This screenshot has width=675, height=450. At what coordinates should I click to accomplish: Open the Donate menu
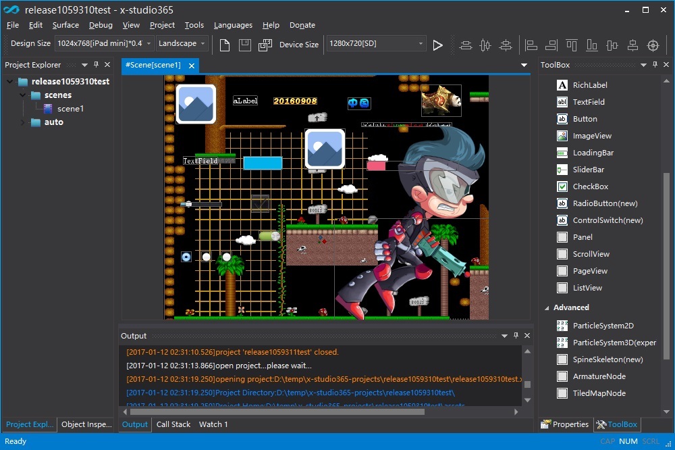[302, 25]
